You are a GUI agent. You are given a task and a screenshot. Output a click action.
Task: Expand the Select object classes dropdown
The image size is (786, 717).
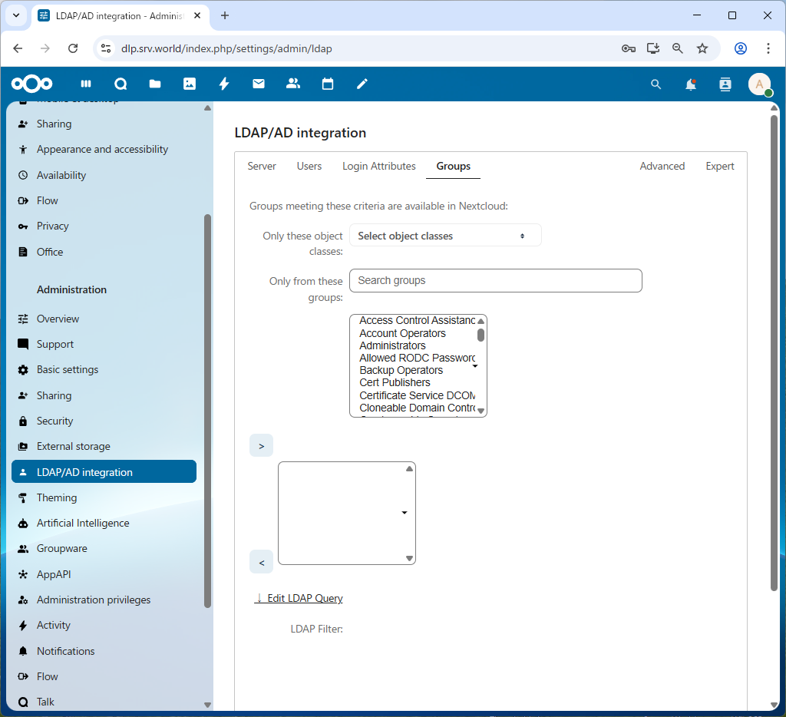[x=445, y=236]
